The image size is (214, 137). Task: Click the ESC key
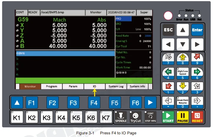coord(168,30)
